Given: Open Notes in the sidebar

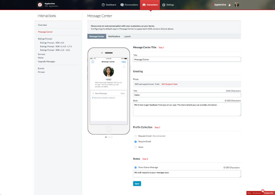Looking at the screenshot, I should click(x=41, y=57).
